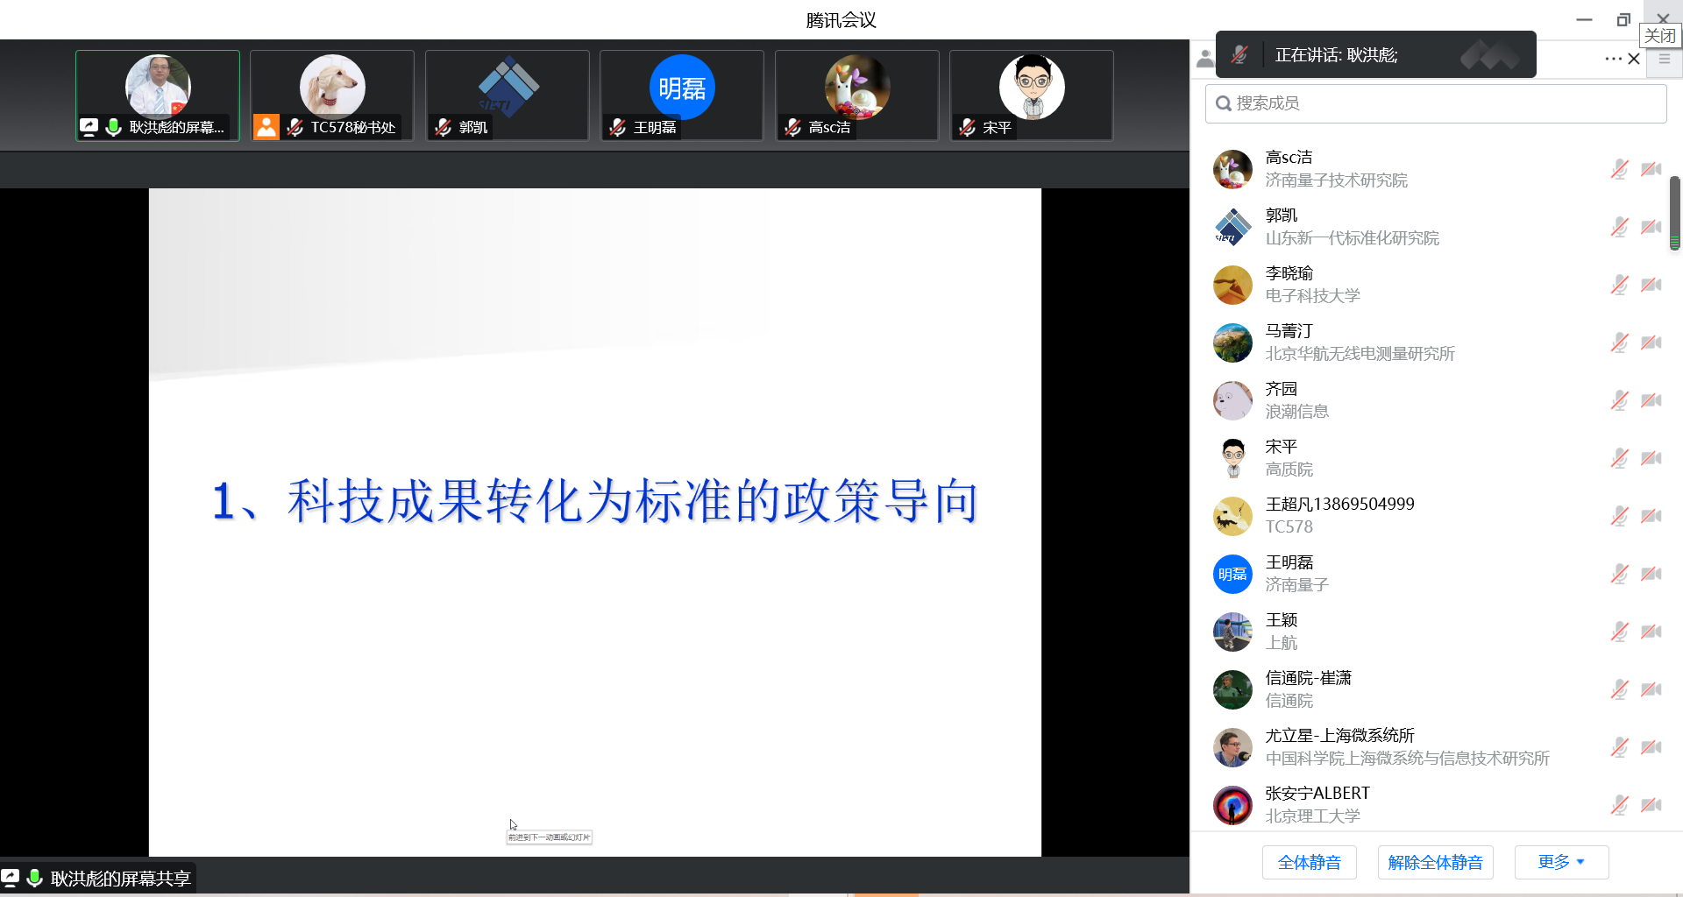Select 耿洪彪 screen share video thumbnail

[158, 95]
